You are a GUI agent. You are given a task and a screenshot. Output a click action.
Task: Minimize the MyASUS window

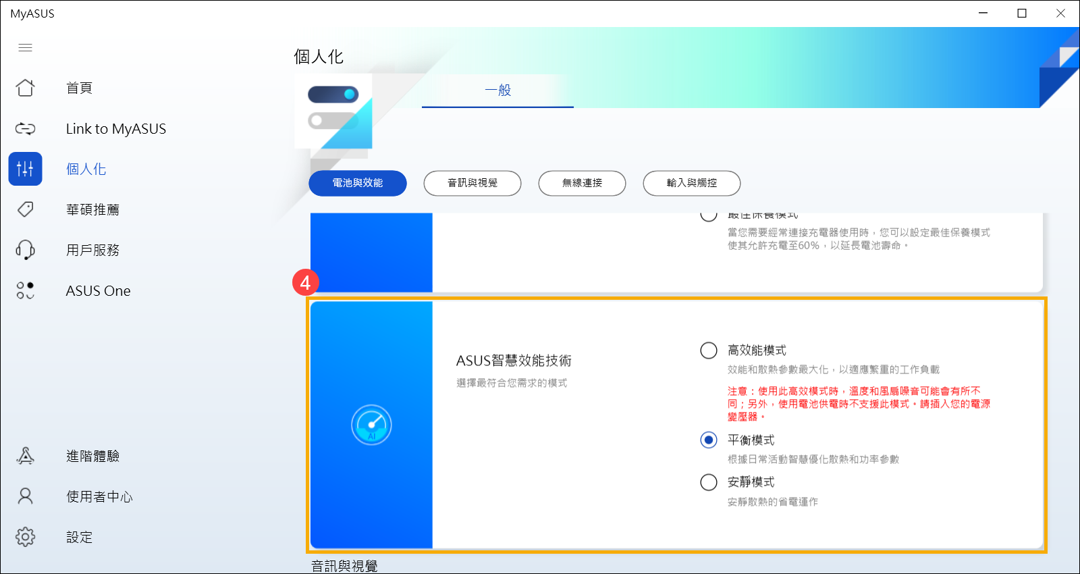[x=983, y=13]
